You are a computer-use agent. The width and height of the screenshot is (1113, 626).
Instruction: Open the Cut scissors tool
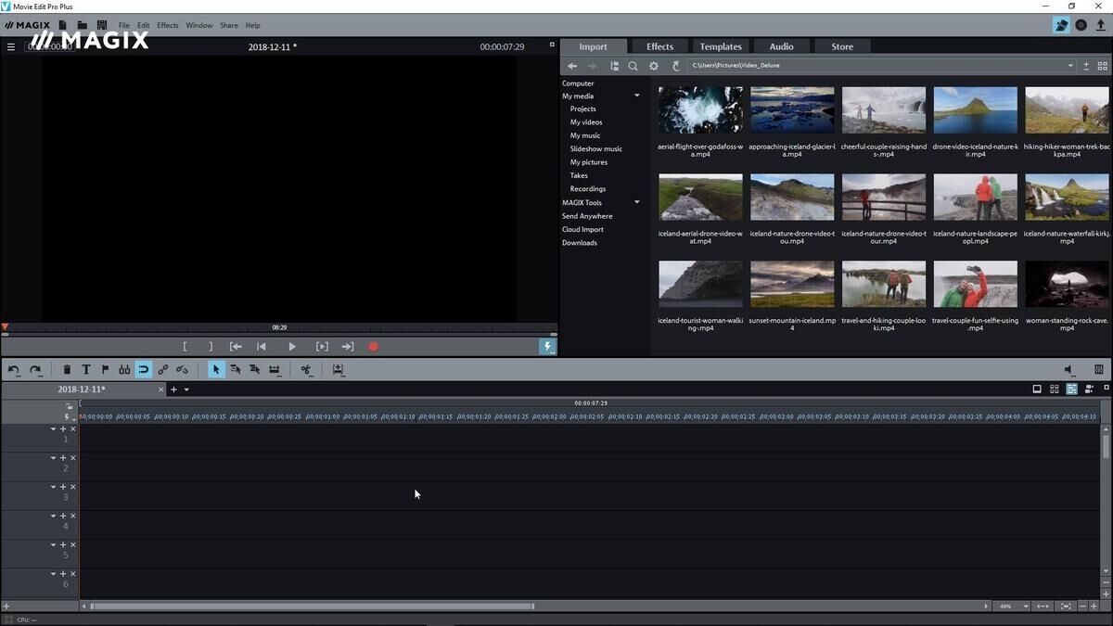click(x=305, y=370)
